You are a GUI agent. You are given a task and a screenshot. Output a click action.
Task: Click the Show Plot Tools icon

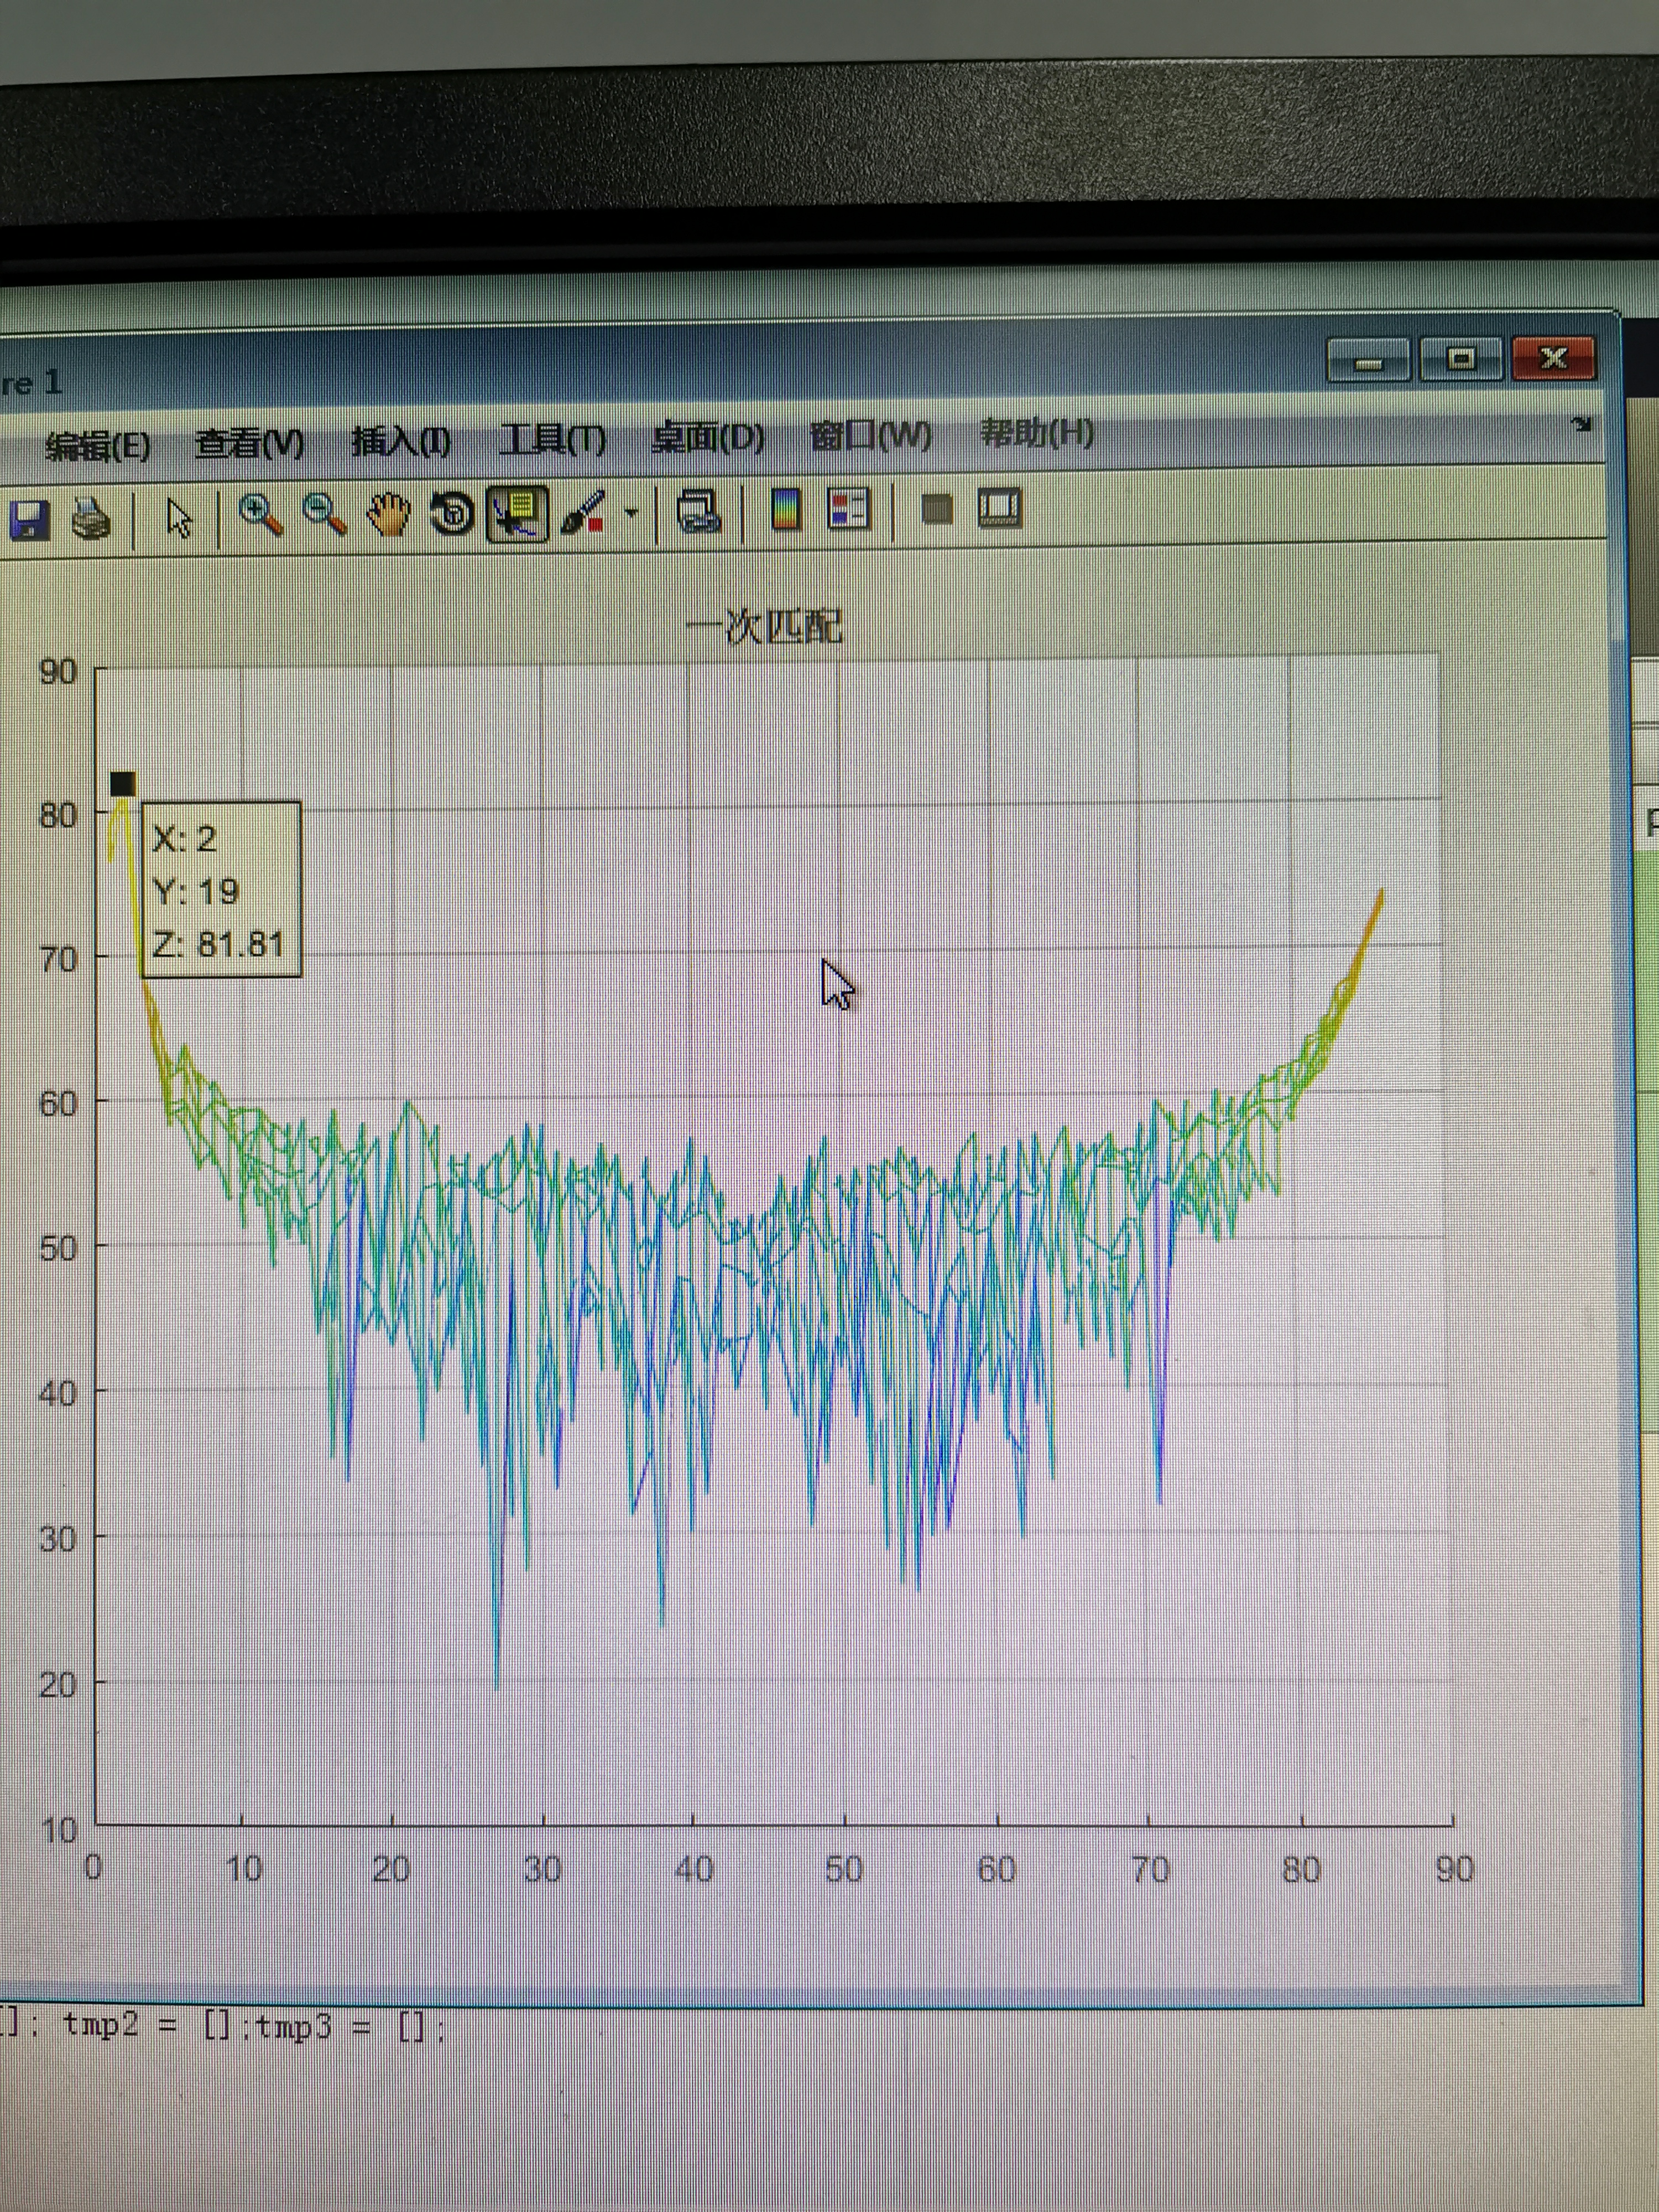tap(999, 508)
